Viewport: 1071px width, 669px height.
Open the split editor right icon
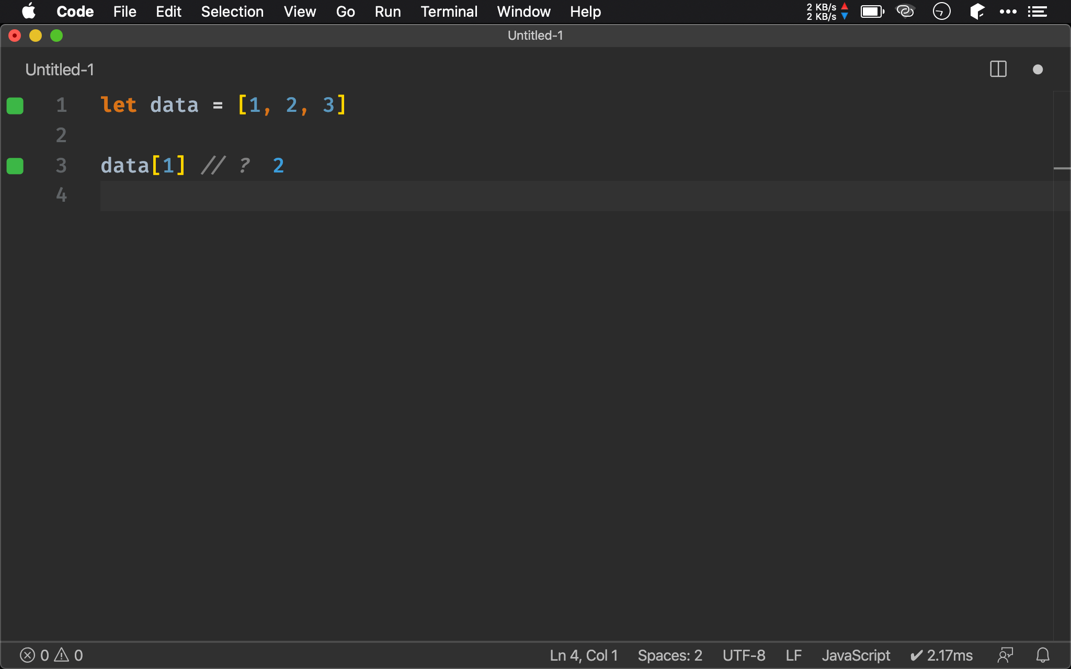click(x=998, y=70)
